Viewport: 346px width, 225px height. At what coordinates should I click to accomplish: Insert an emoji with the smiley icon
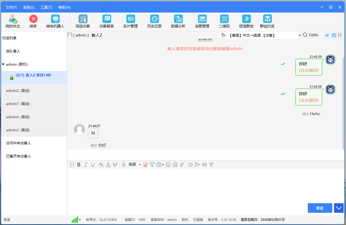coord(168,164)
